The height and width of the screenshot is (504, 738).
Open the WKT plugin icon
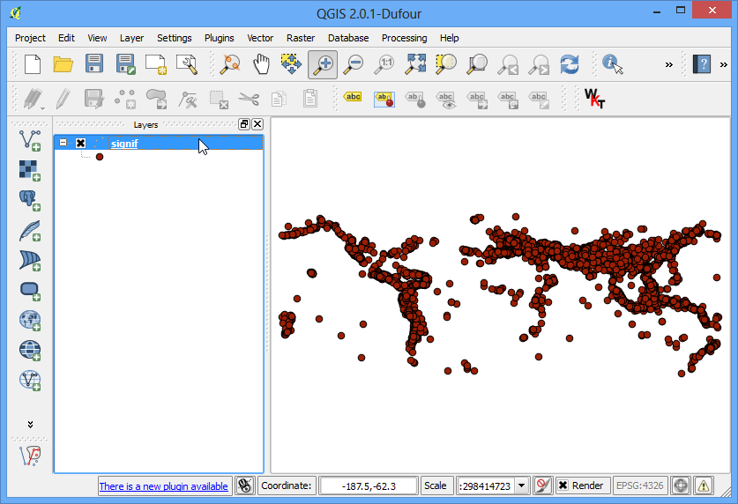click(594, 99)
